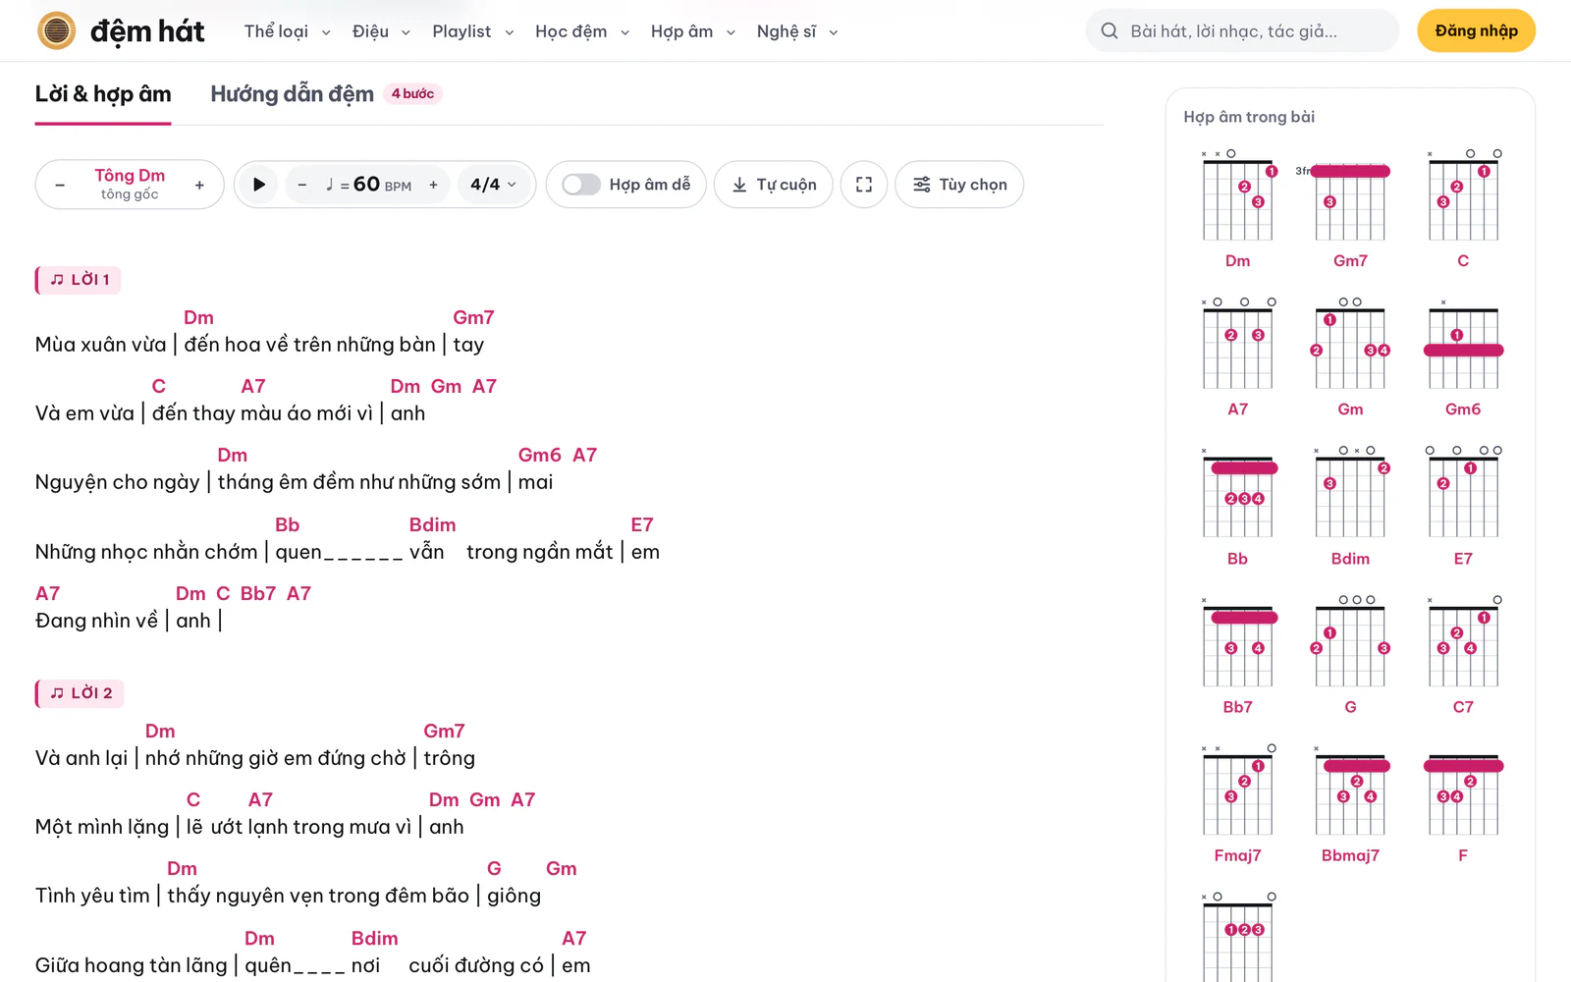Viewport: 1571px width, 982px height.
Task: Click the search magnifier icon
Action: (x=1110, y=31)
